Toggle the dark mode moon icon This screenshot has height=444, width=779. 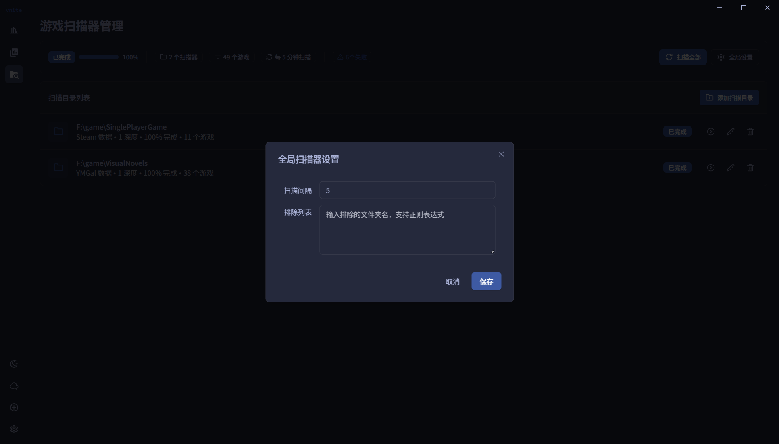tap(14, 364)
